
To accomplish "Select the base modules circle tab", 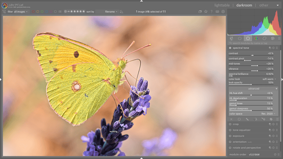I will point(248,39).
